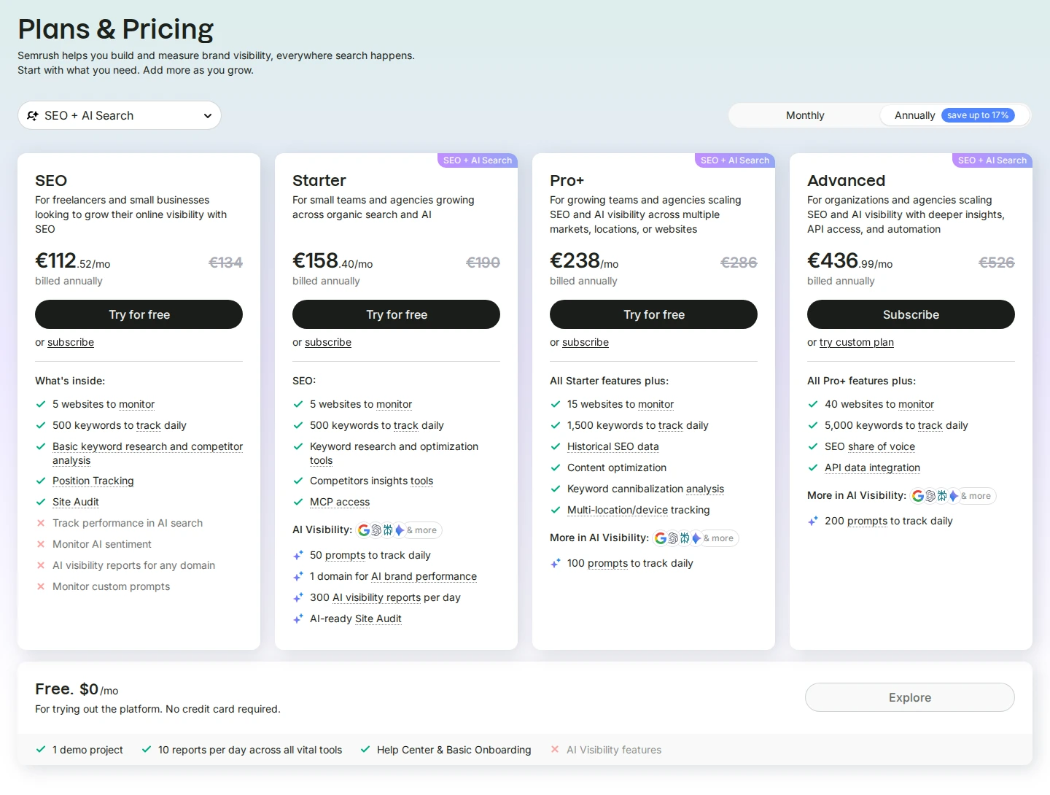Click checkmark icon beside '1 demo project'

[41, 749]
